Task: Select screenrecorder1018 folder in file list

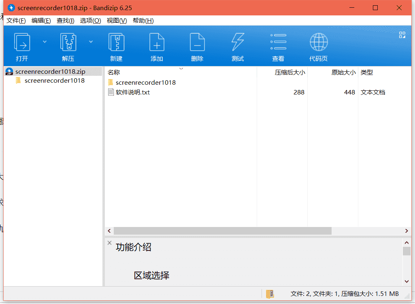Action: coord(146,82)
